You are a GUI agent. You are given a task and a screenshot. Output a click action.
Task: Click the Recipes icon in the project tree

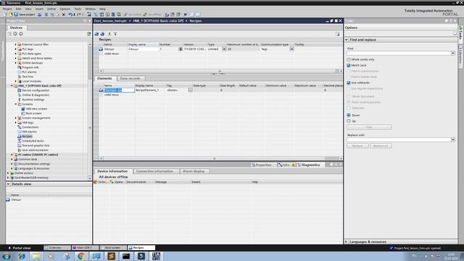pos(20,136)
